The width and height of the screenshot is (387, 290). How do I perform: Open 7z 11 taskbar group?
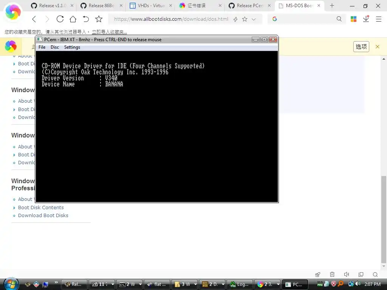tap(102, 284)
